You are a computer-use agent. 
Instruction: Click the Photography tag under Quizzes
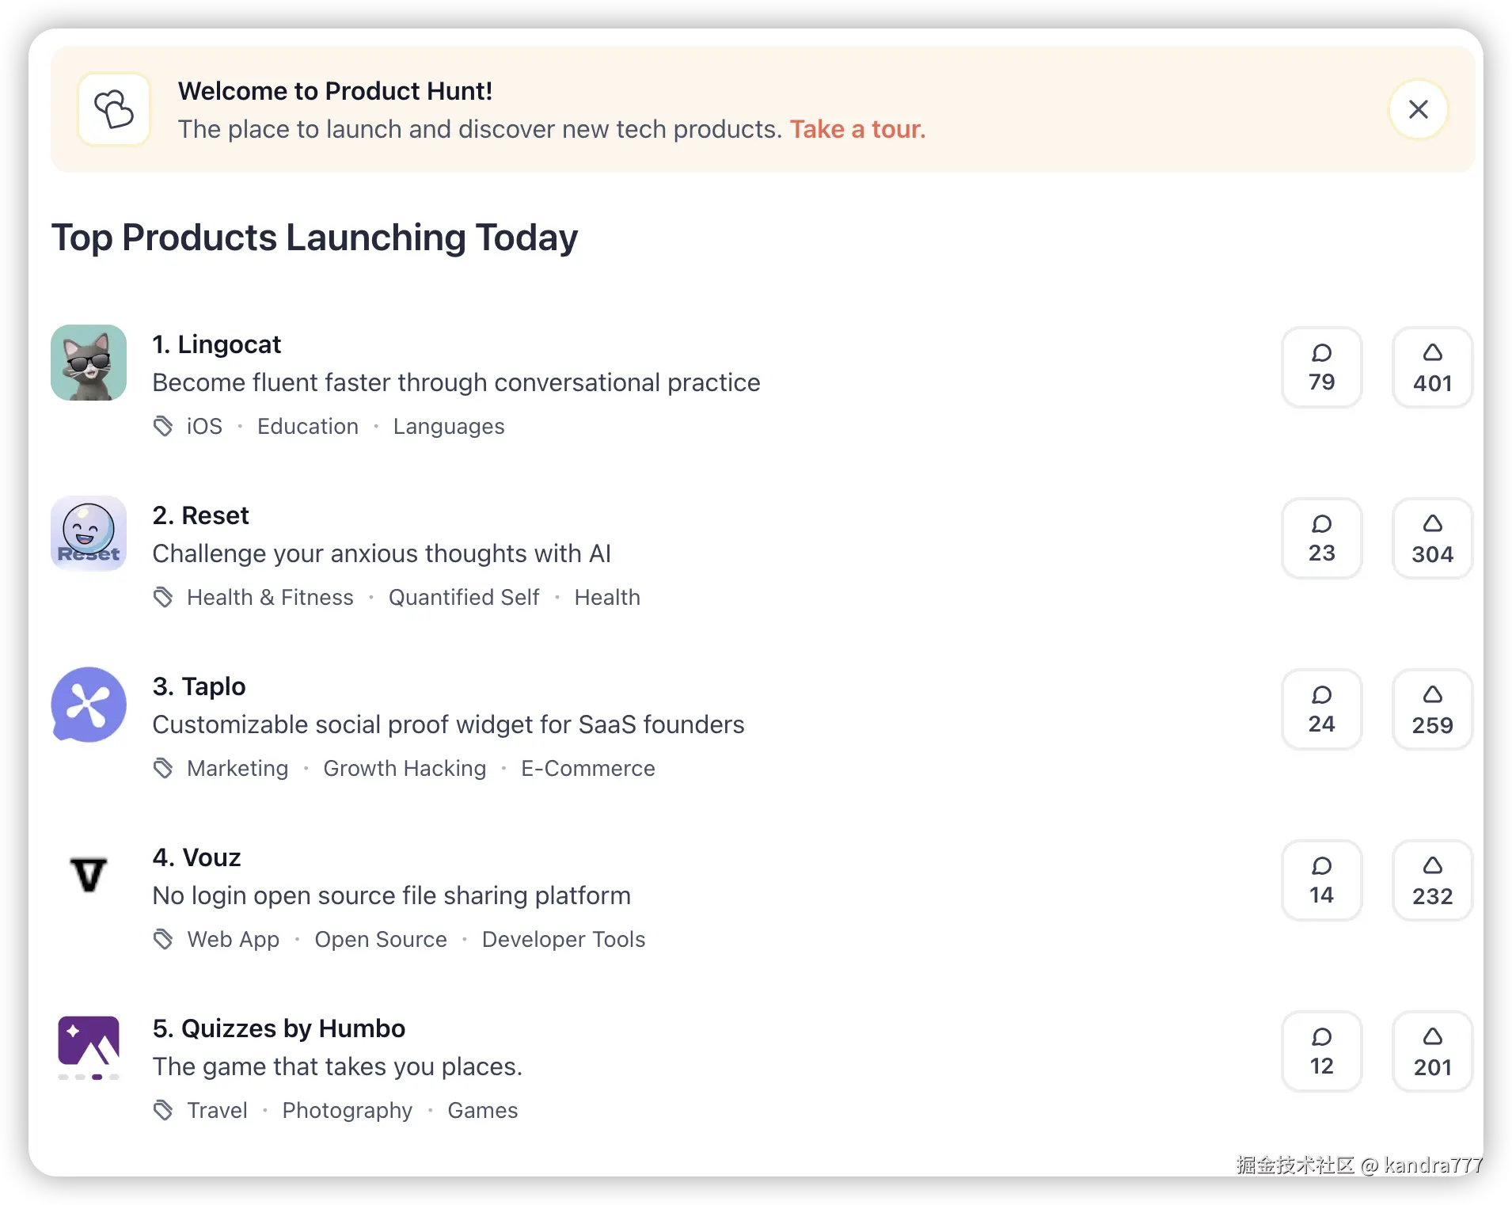coord(348,1110)
